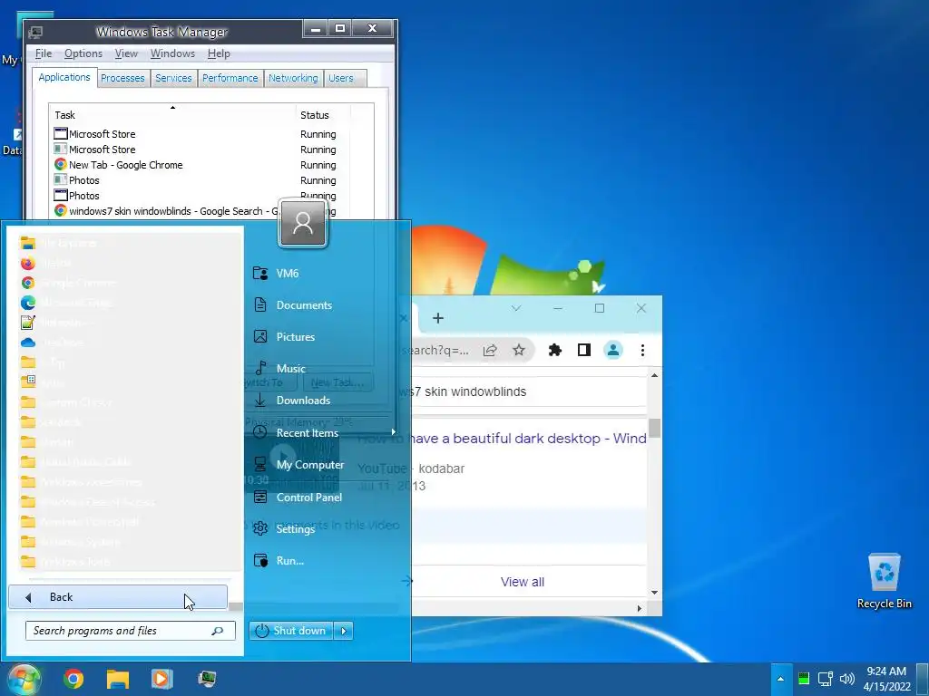Screen dimensions: 929x696
Task: Click the Chrome vertical scrollbar thumb
Action: 654,428
